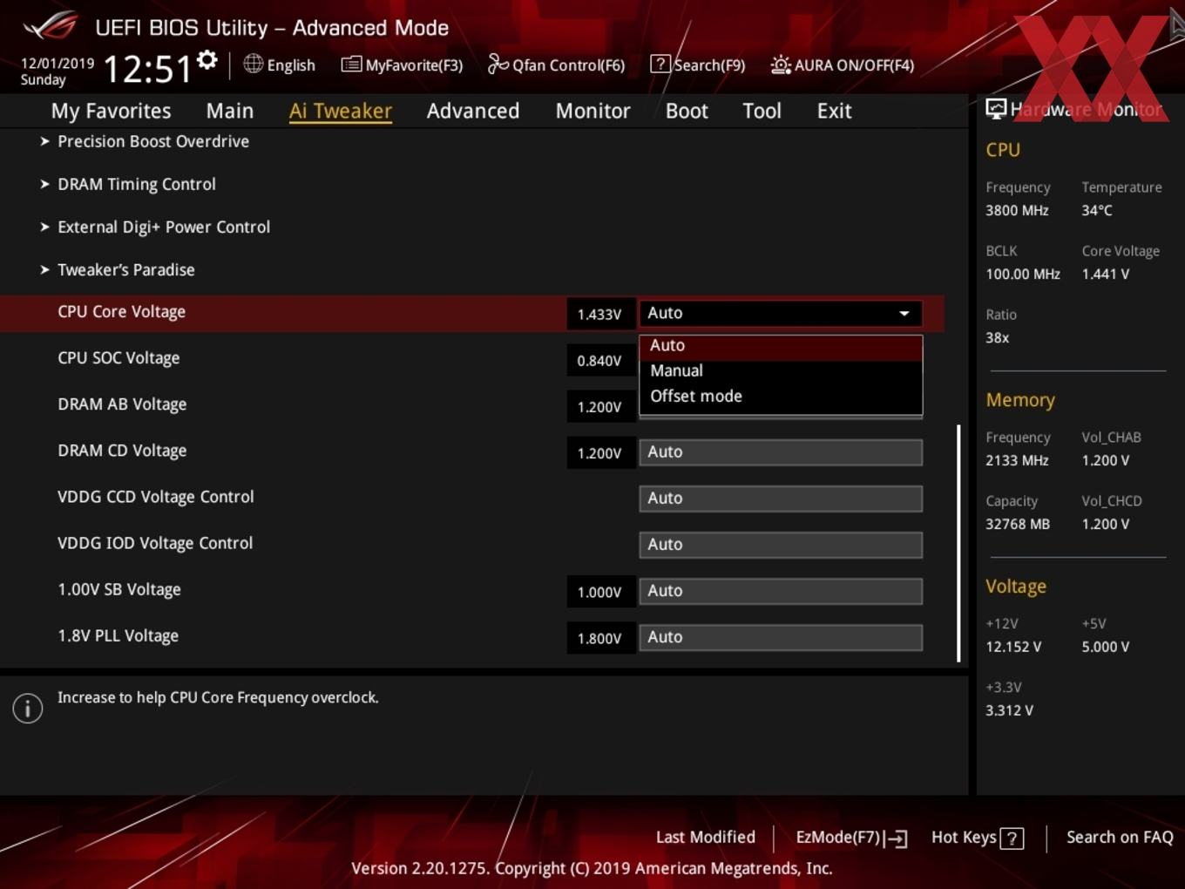Open VDDG IOD Voltage Control dropdown
This screenshot has height=889, width=1185.
781,545
